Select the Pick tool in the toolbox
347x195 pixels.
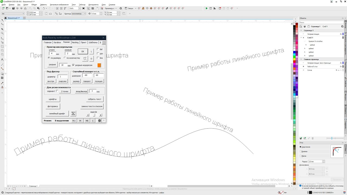tap(2, 20)
